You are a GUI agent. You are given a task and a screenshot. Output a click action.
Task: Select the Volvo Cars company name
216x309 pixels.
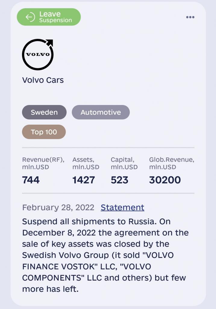coord(43,80)
